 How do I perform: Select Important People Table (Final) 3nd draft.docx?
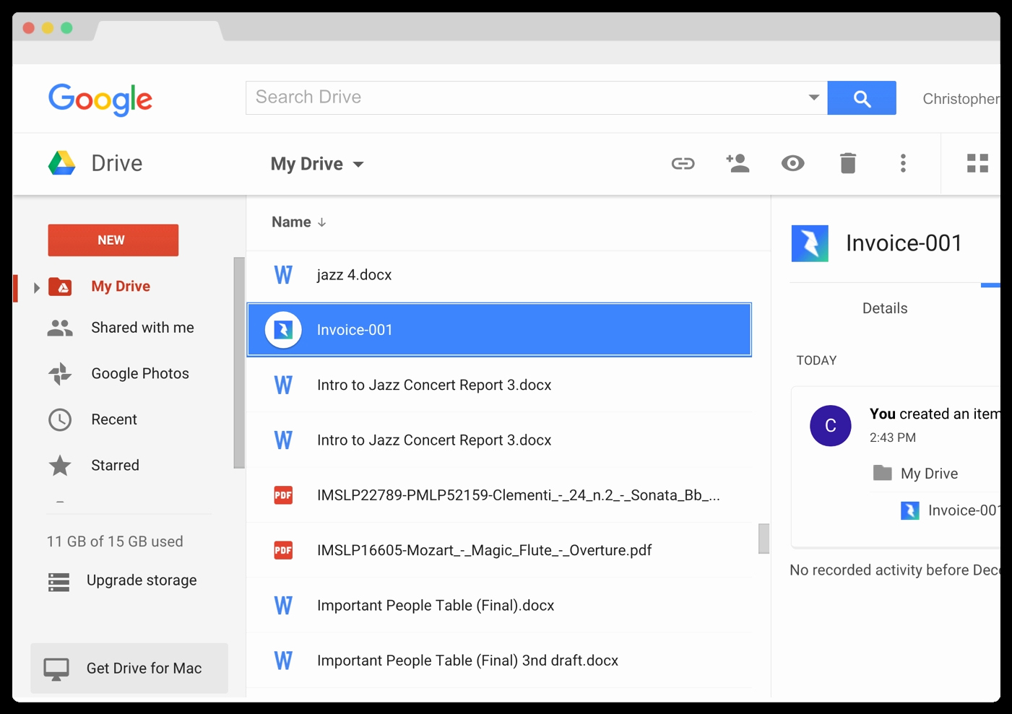point(499,661)
